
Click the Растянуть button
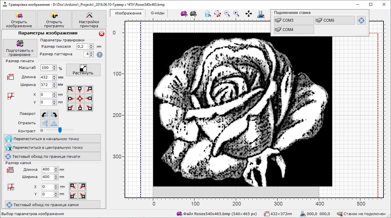(x=83, y=70)
